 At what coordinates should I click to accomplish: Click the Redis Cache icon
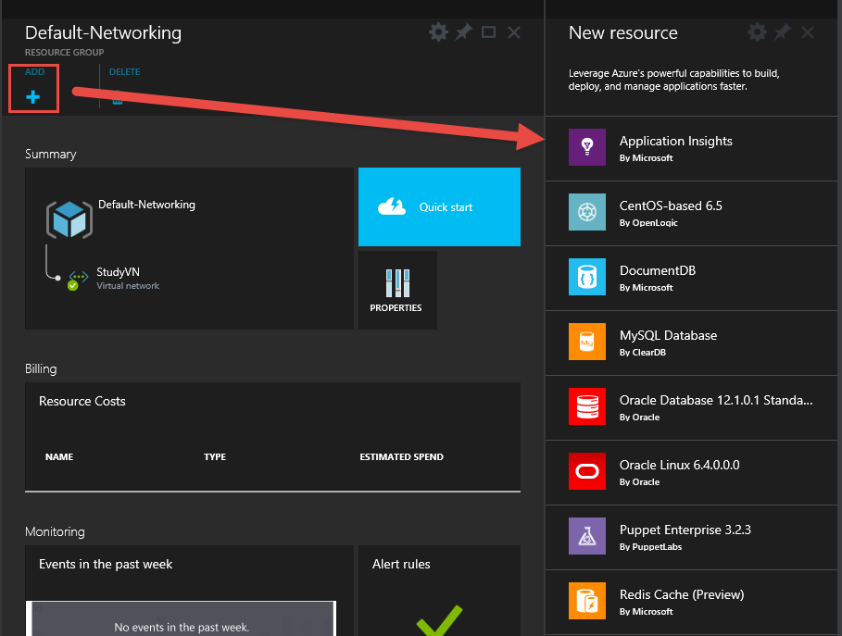tap(587, 601)
